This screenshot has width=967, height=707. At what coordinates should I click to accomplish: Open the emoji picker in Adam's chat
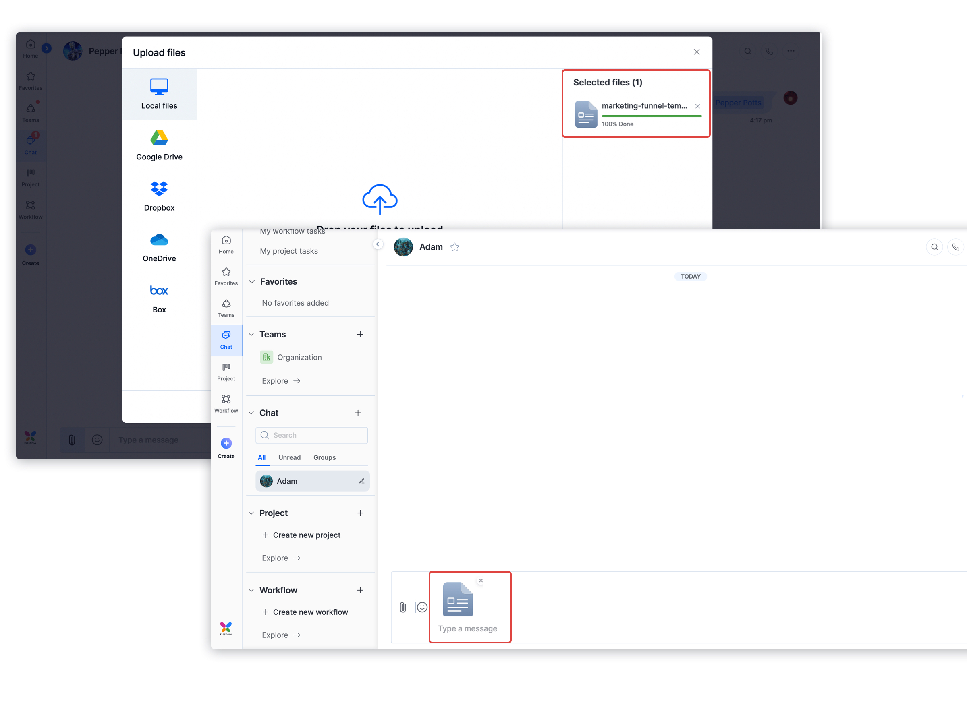[x=422, y=607]
